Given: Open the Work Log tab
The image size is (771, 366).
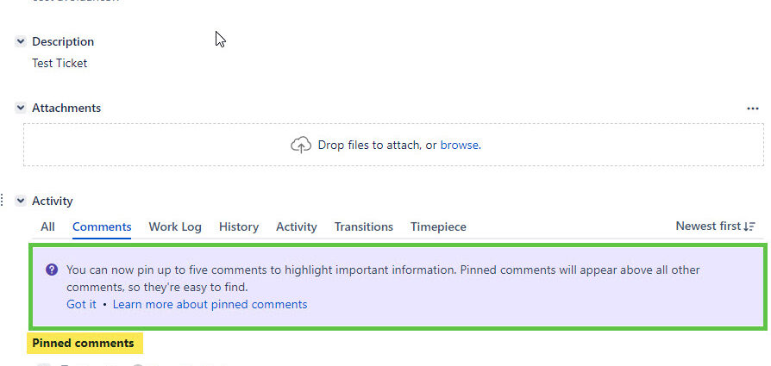Looking at the screenshot, I should coord(175,227).
